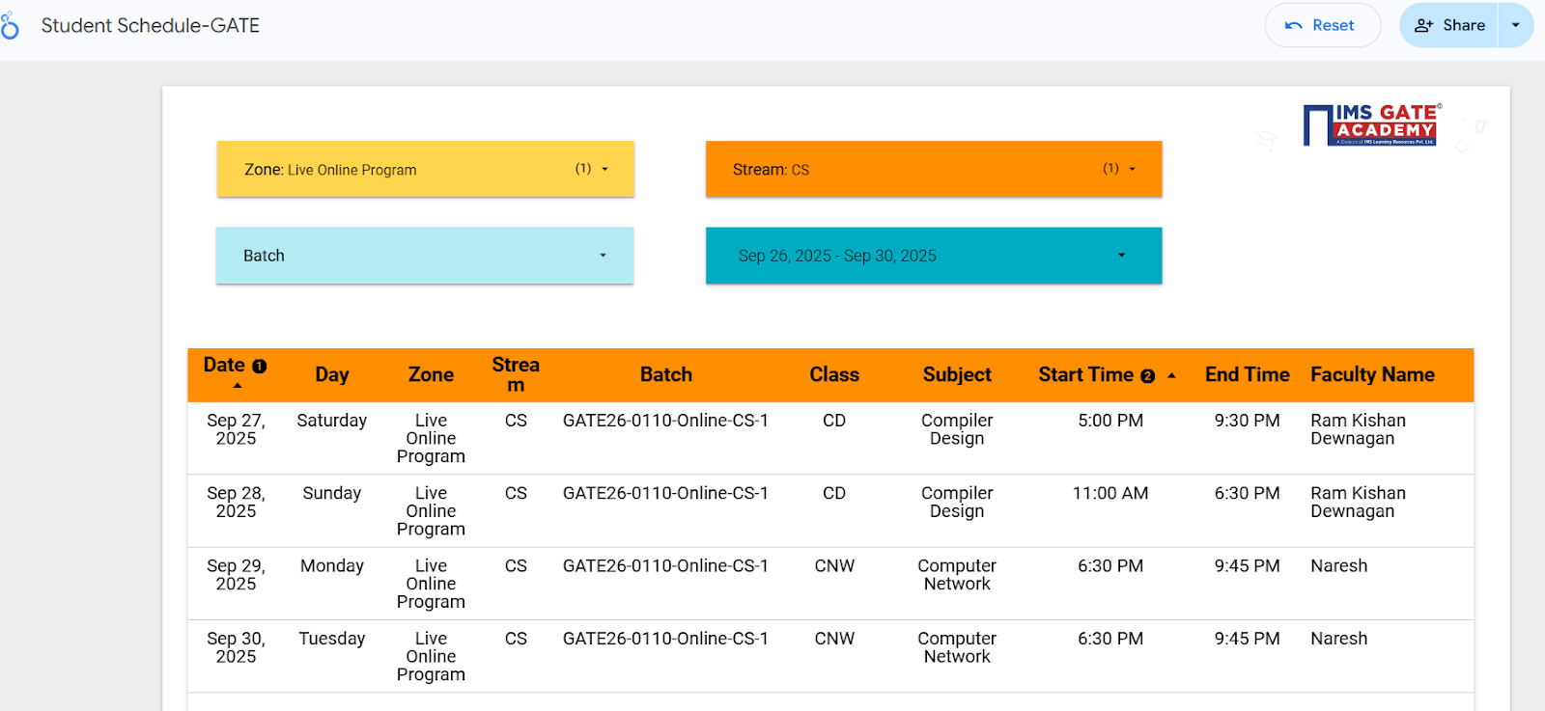Open the Share options dropdown arrow
The height and width of the screenshot is (711, 1545).
coord(1516,26)
